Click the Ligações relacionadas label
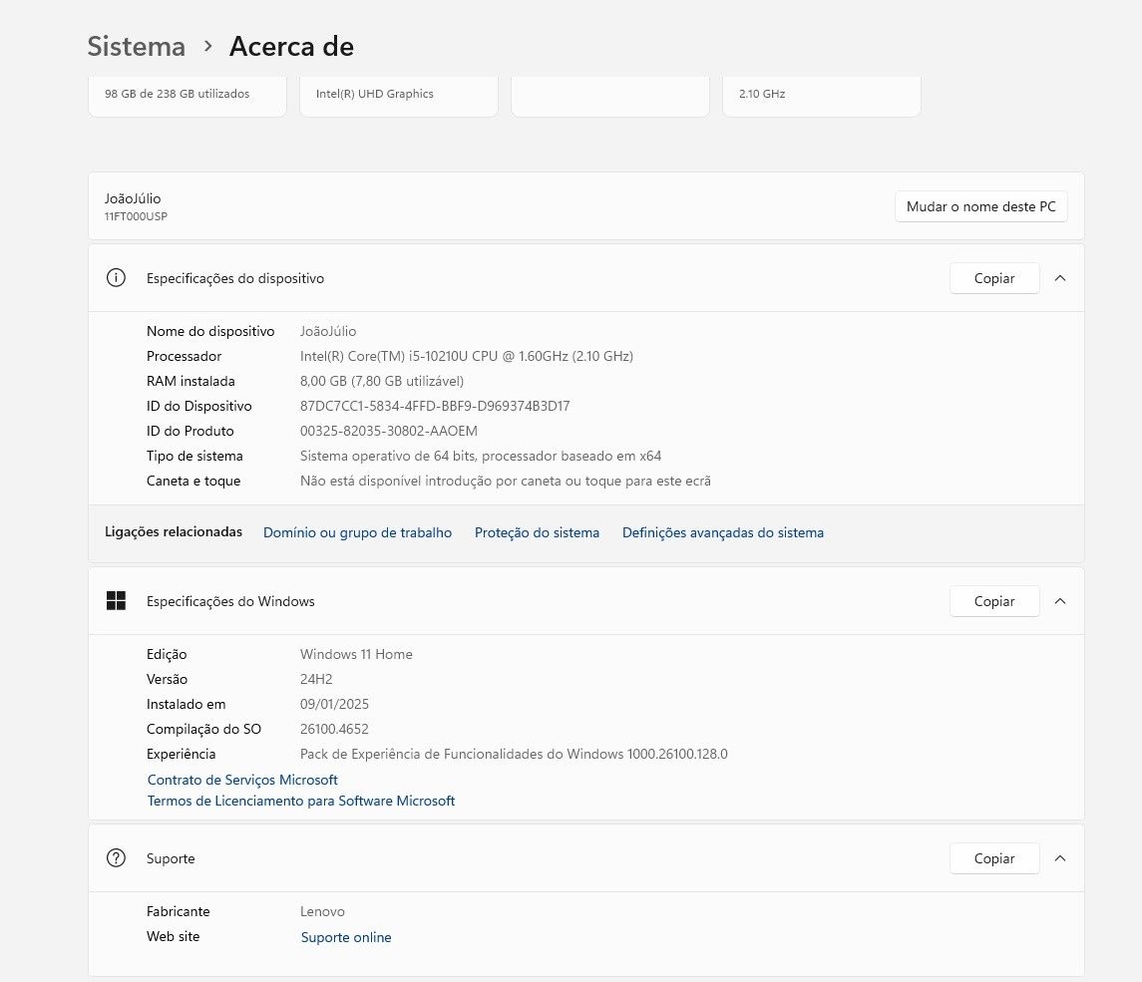 click(174, 532)
